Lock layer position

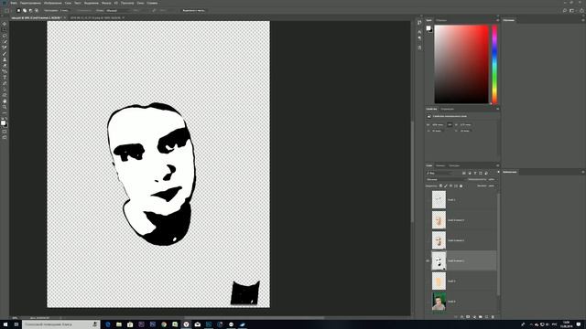[450, 186]
